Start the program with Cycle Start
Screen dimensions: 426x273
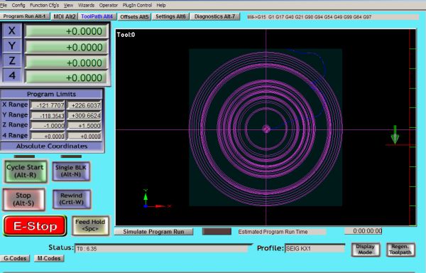(x=26, y=171)
